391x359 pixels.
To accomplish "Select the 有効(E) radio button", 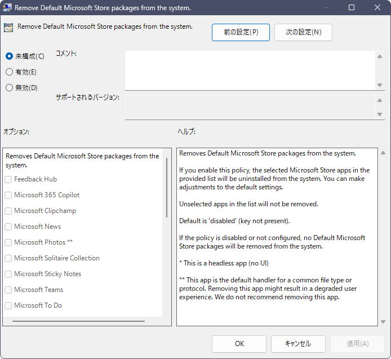I will pos(21,72).
